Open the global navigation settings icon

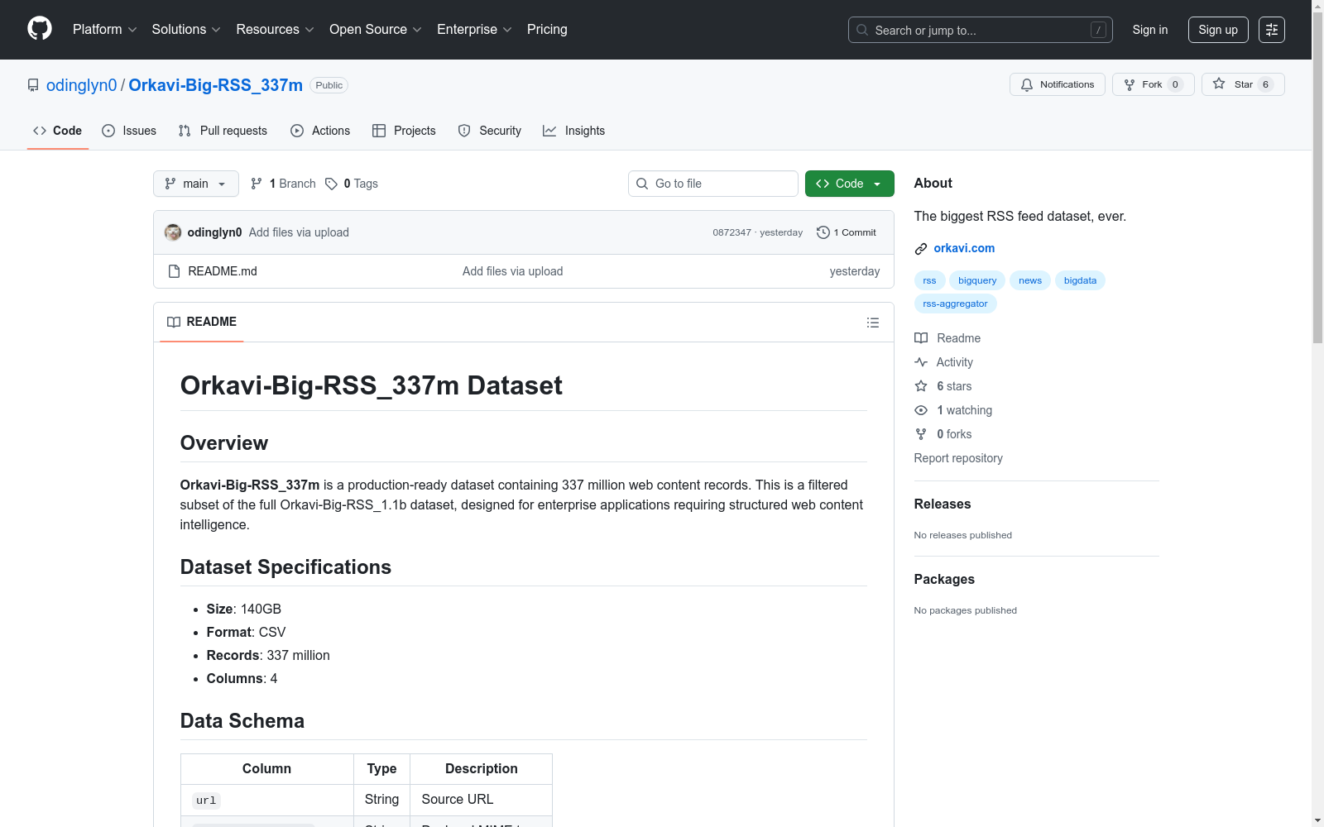coord(1272,30)
